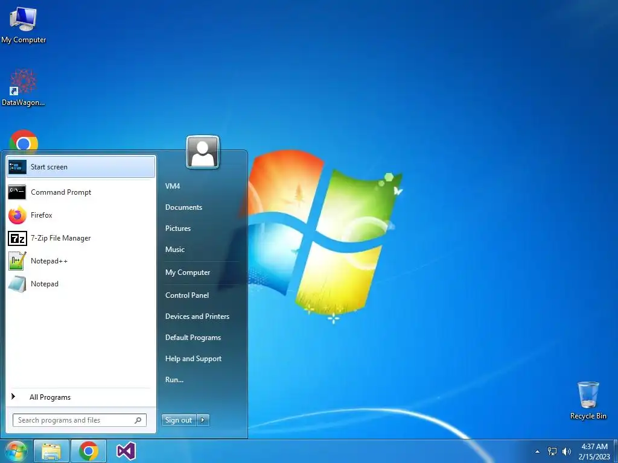Viewport: 618px width, 463px height.
Task: Launch Command Prompt via its icon
Action: tap(17, 192)
